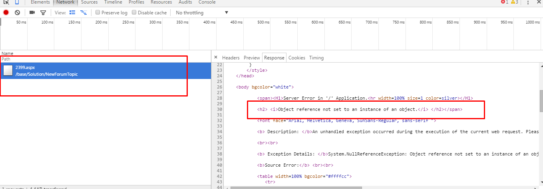Click the body bgcolor="white" line
The height and width of the screenshot is (189, 543).
point(265,87)
